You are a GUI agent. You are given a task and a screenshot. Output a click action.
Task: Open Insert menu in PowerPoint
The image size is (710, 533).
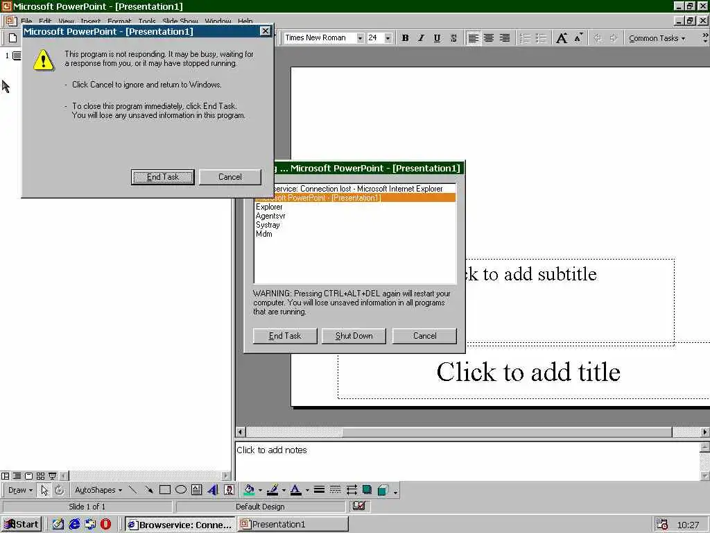pyautogui.click(x=91, y=21)
